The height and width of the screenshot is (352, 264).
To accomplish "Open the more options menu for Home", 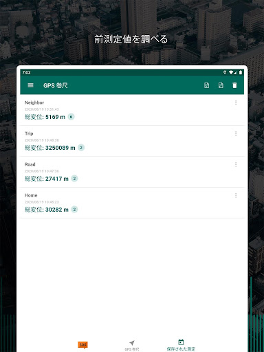I will pyautogui.click(x=236, y=195).
